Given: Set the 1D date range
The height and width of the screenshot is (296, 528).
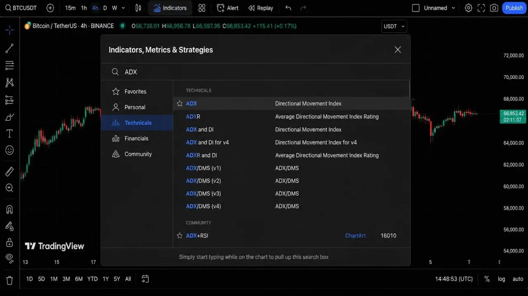Looking at the screenshot, I should pos(29,279).
